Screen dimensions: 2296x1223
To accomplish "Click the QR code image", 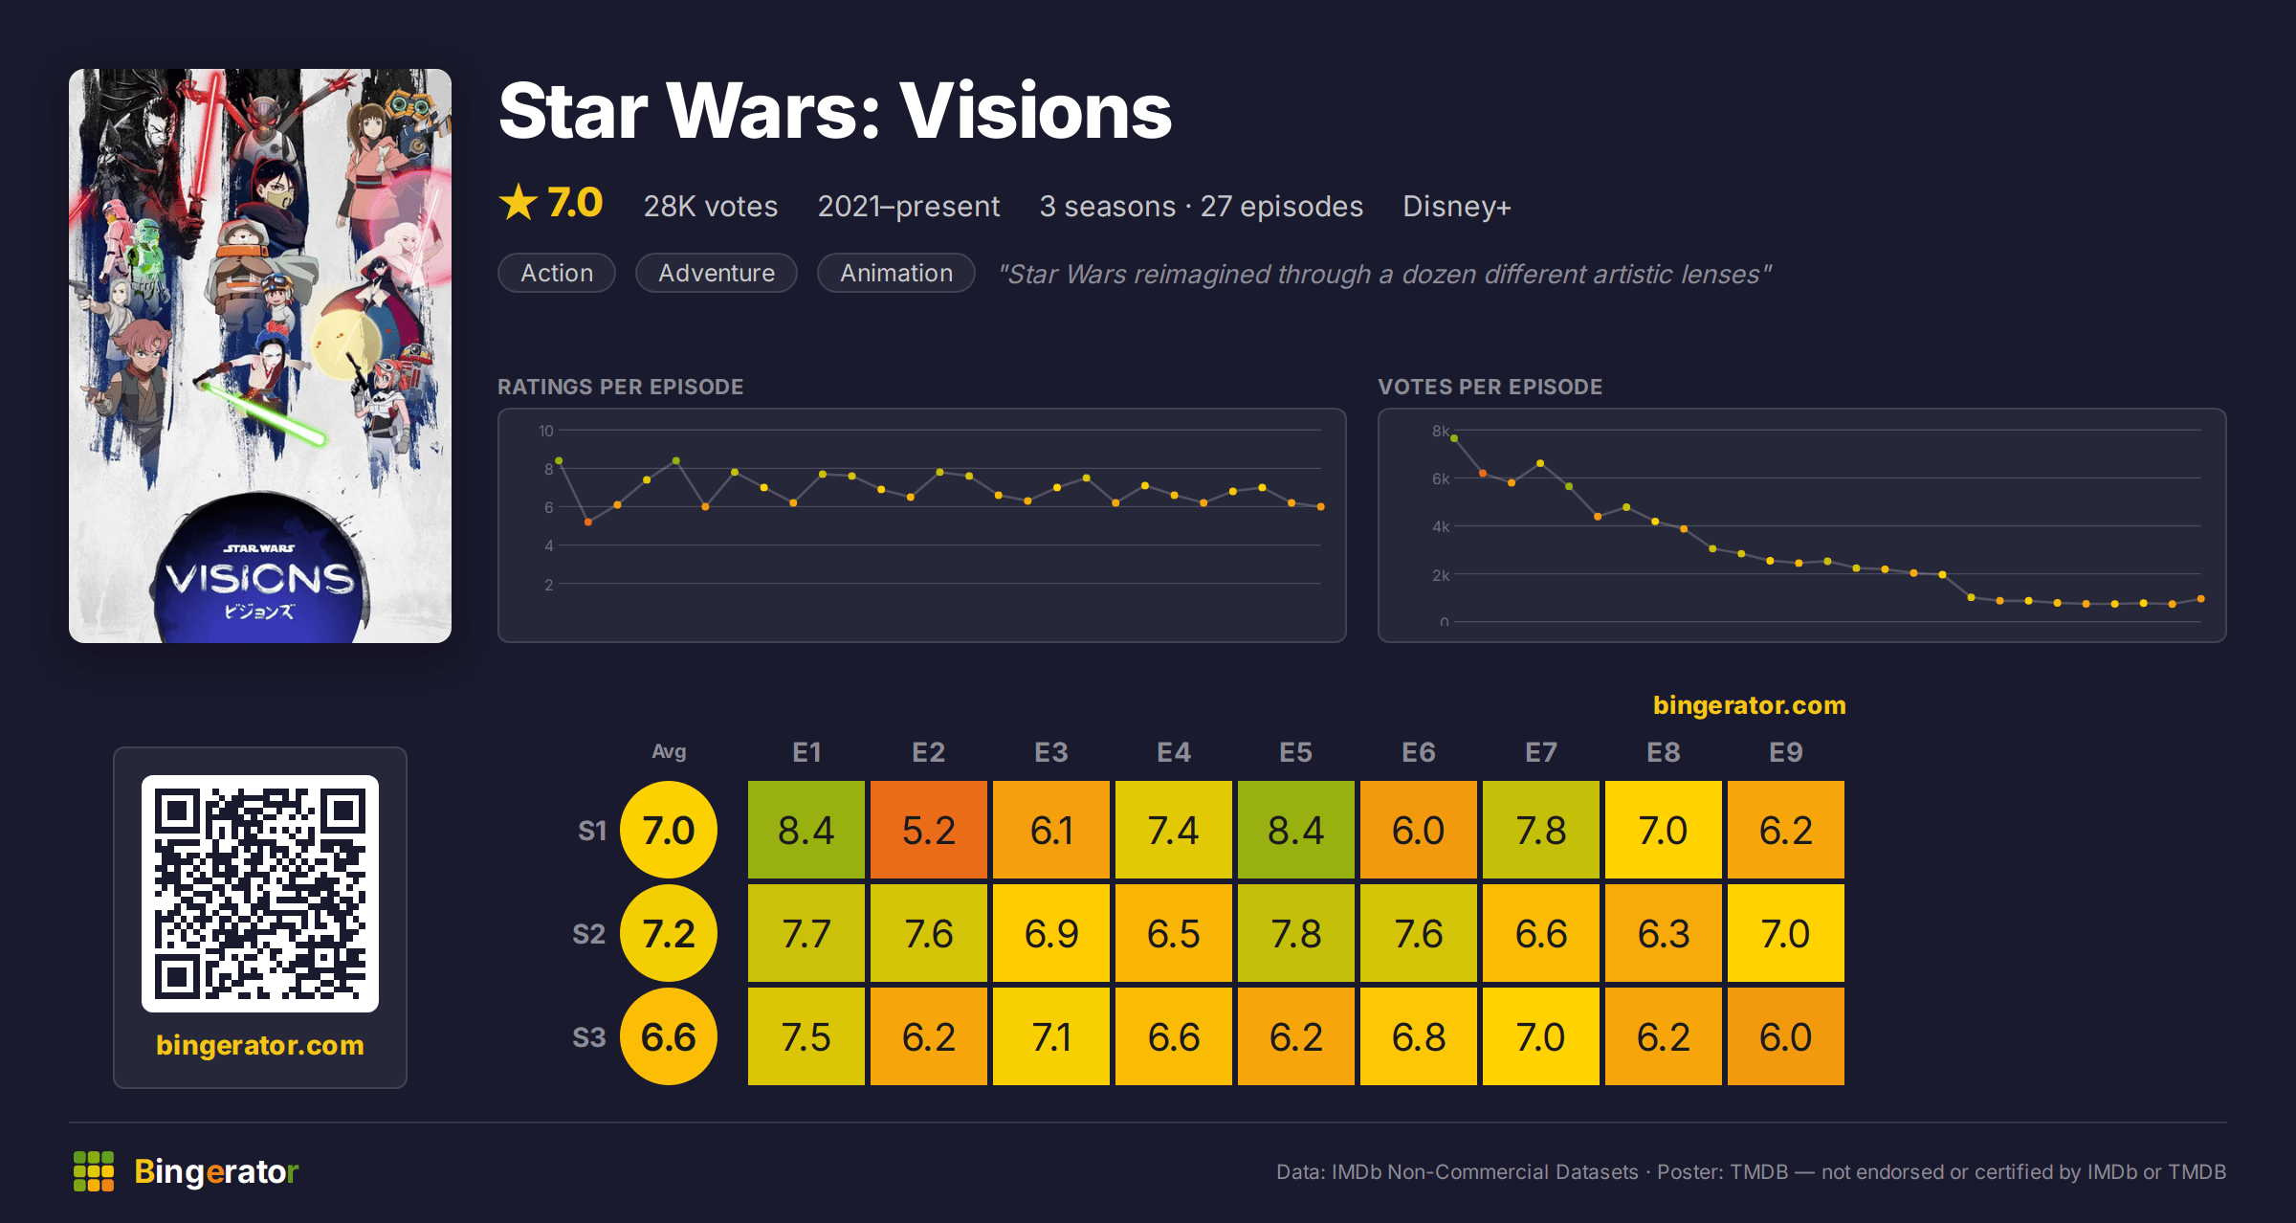I will [x=260, y=894].
